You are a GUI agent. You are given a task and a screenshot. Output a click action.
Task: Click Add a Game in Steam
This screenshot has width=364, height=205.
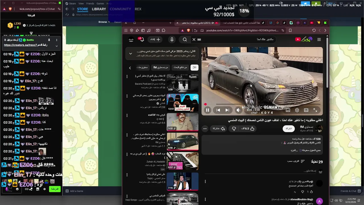point(75,191)
